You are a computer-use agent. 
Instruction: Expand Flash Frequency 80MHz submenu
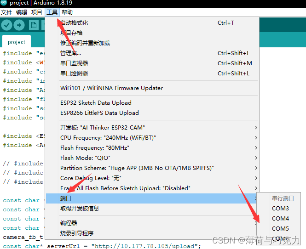(x=152, y=148)
